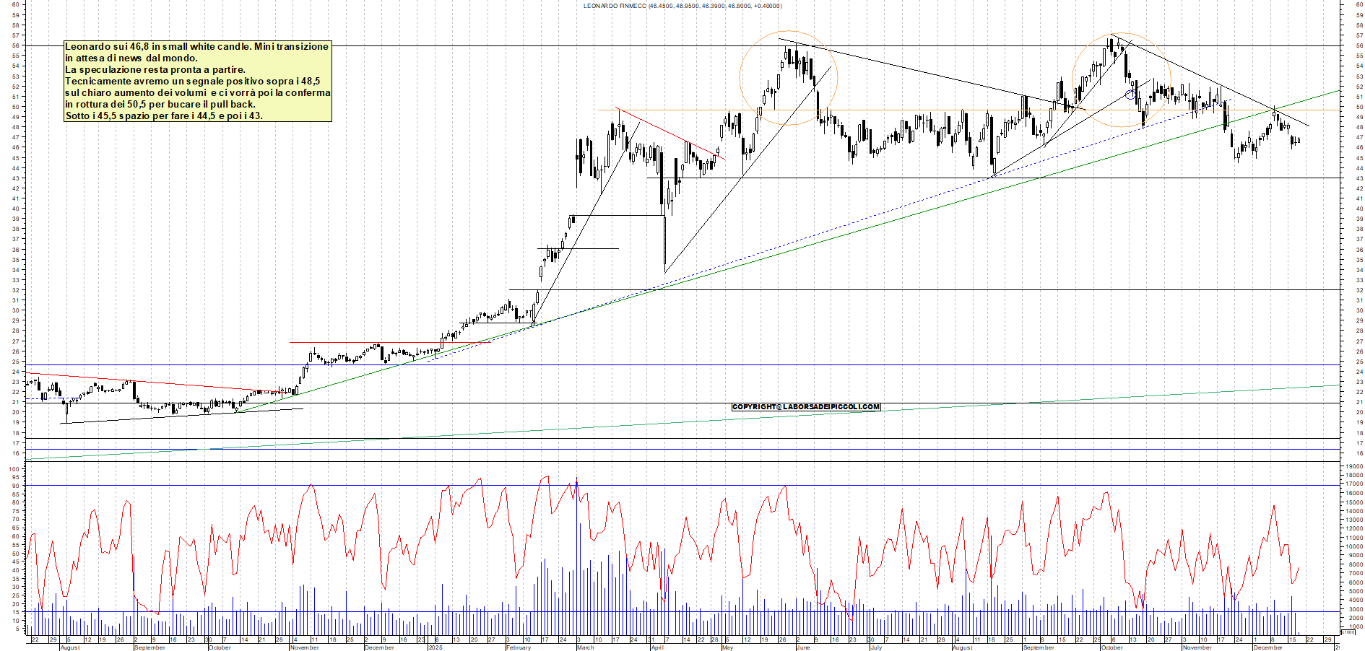Click the 2025 year label on time axis
This screenshot has height=651, width=1365.
[x=435, y=647]
